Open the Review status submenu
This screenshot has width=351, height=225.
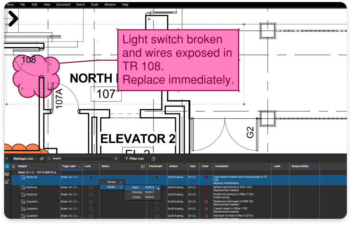[x=112, y=182]
